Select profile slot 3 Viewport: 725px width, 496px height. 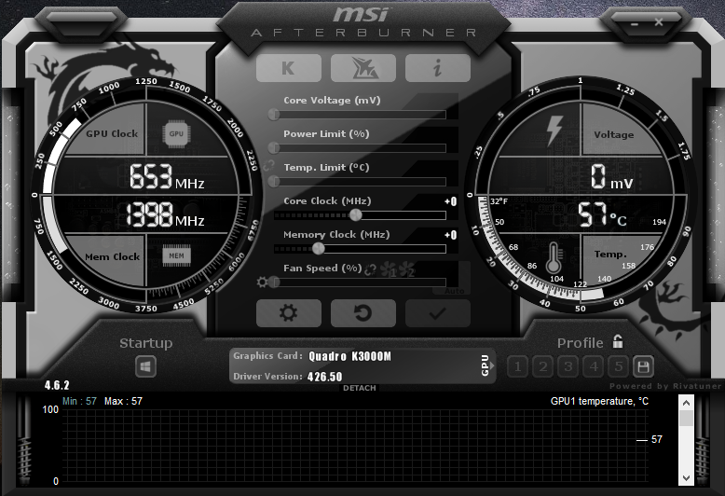(x=568, y=367)
